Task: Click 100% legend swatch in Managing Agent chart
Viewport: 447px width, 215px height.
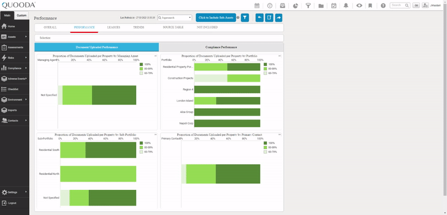Action: click(141, 64)
